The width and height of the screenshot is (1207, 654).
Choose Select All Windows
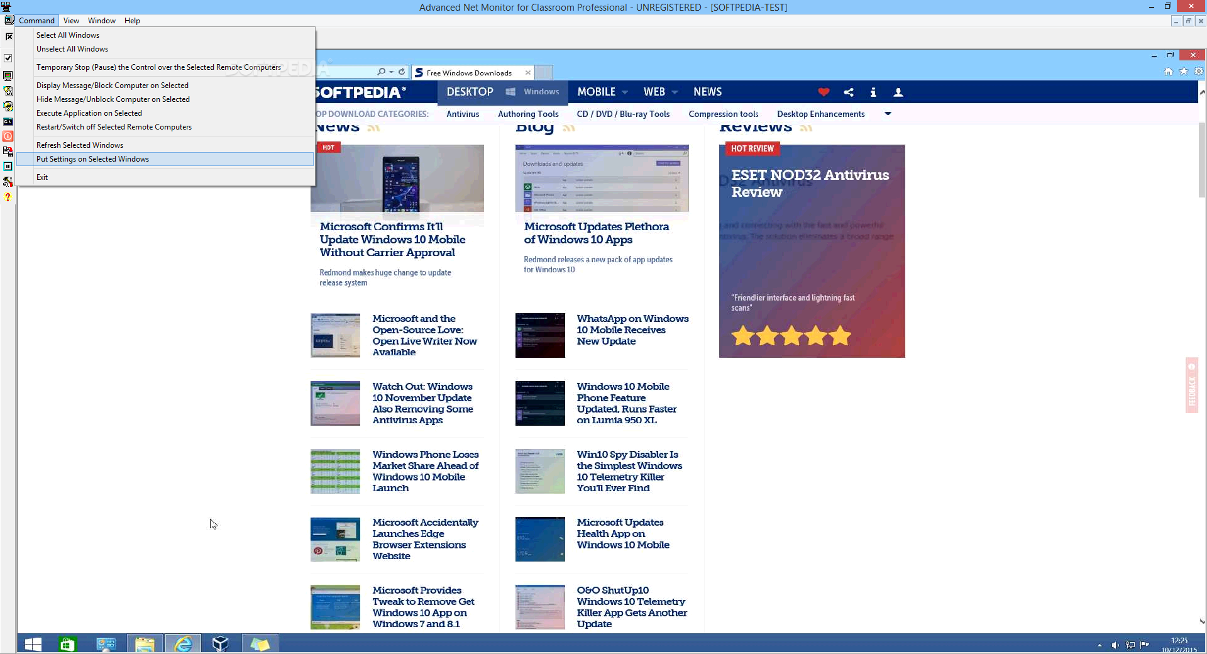(165, 35)
